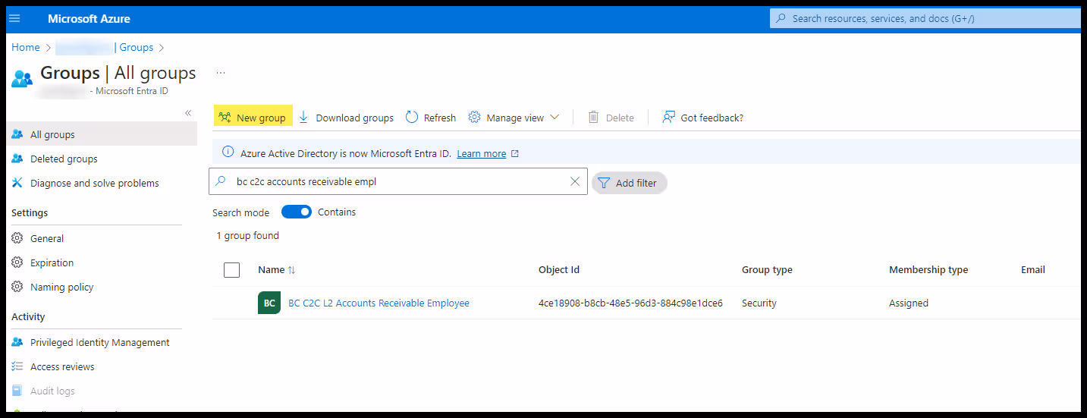Open BC C2C L2 Accounts Receivable Employee group

(379, 303)
